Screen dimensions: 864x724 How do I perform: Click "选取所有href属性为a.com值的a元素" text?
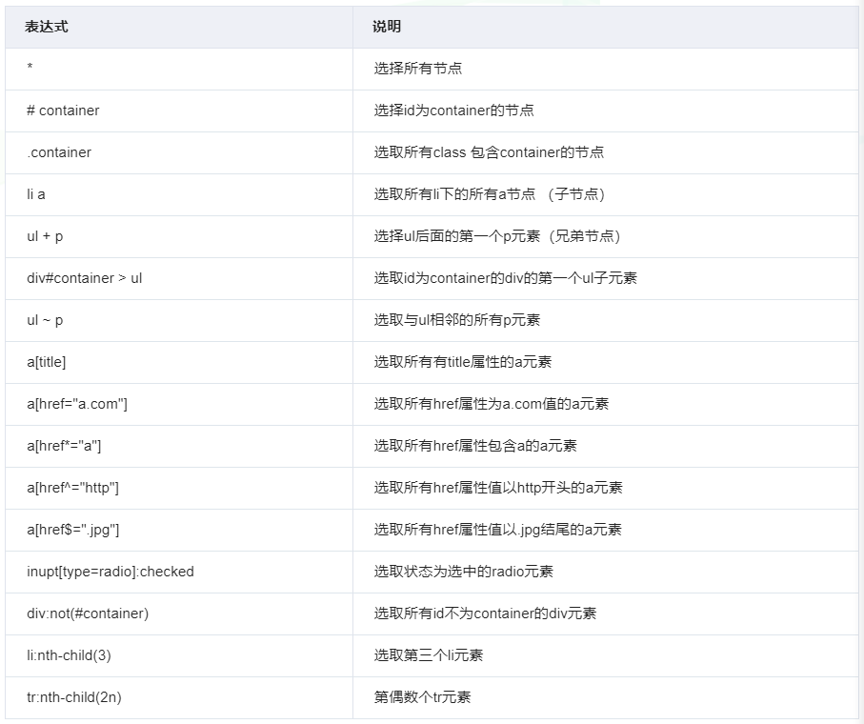[x=492, y=404]
